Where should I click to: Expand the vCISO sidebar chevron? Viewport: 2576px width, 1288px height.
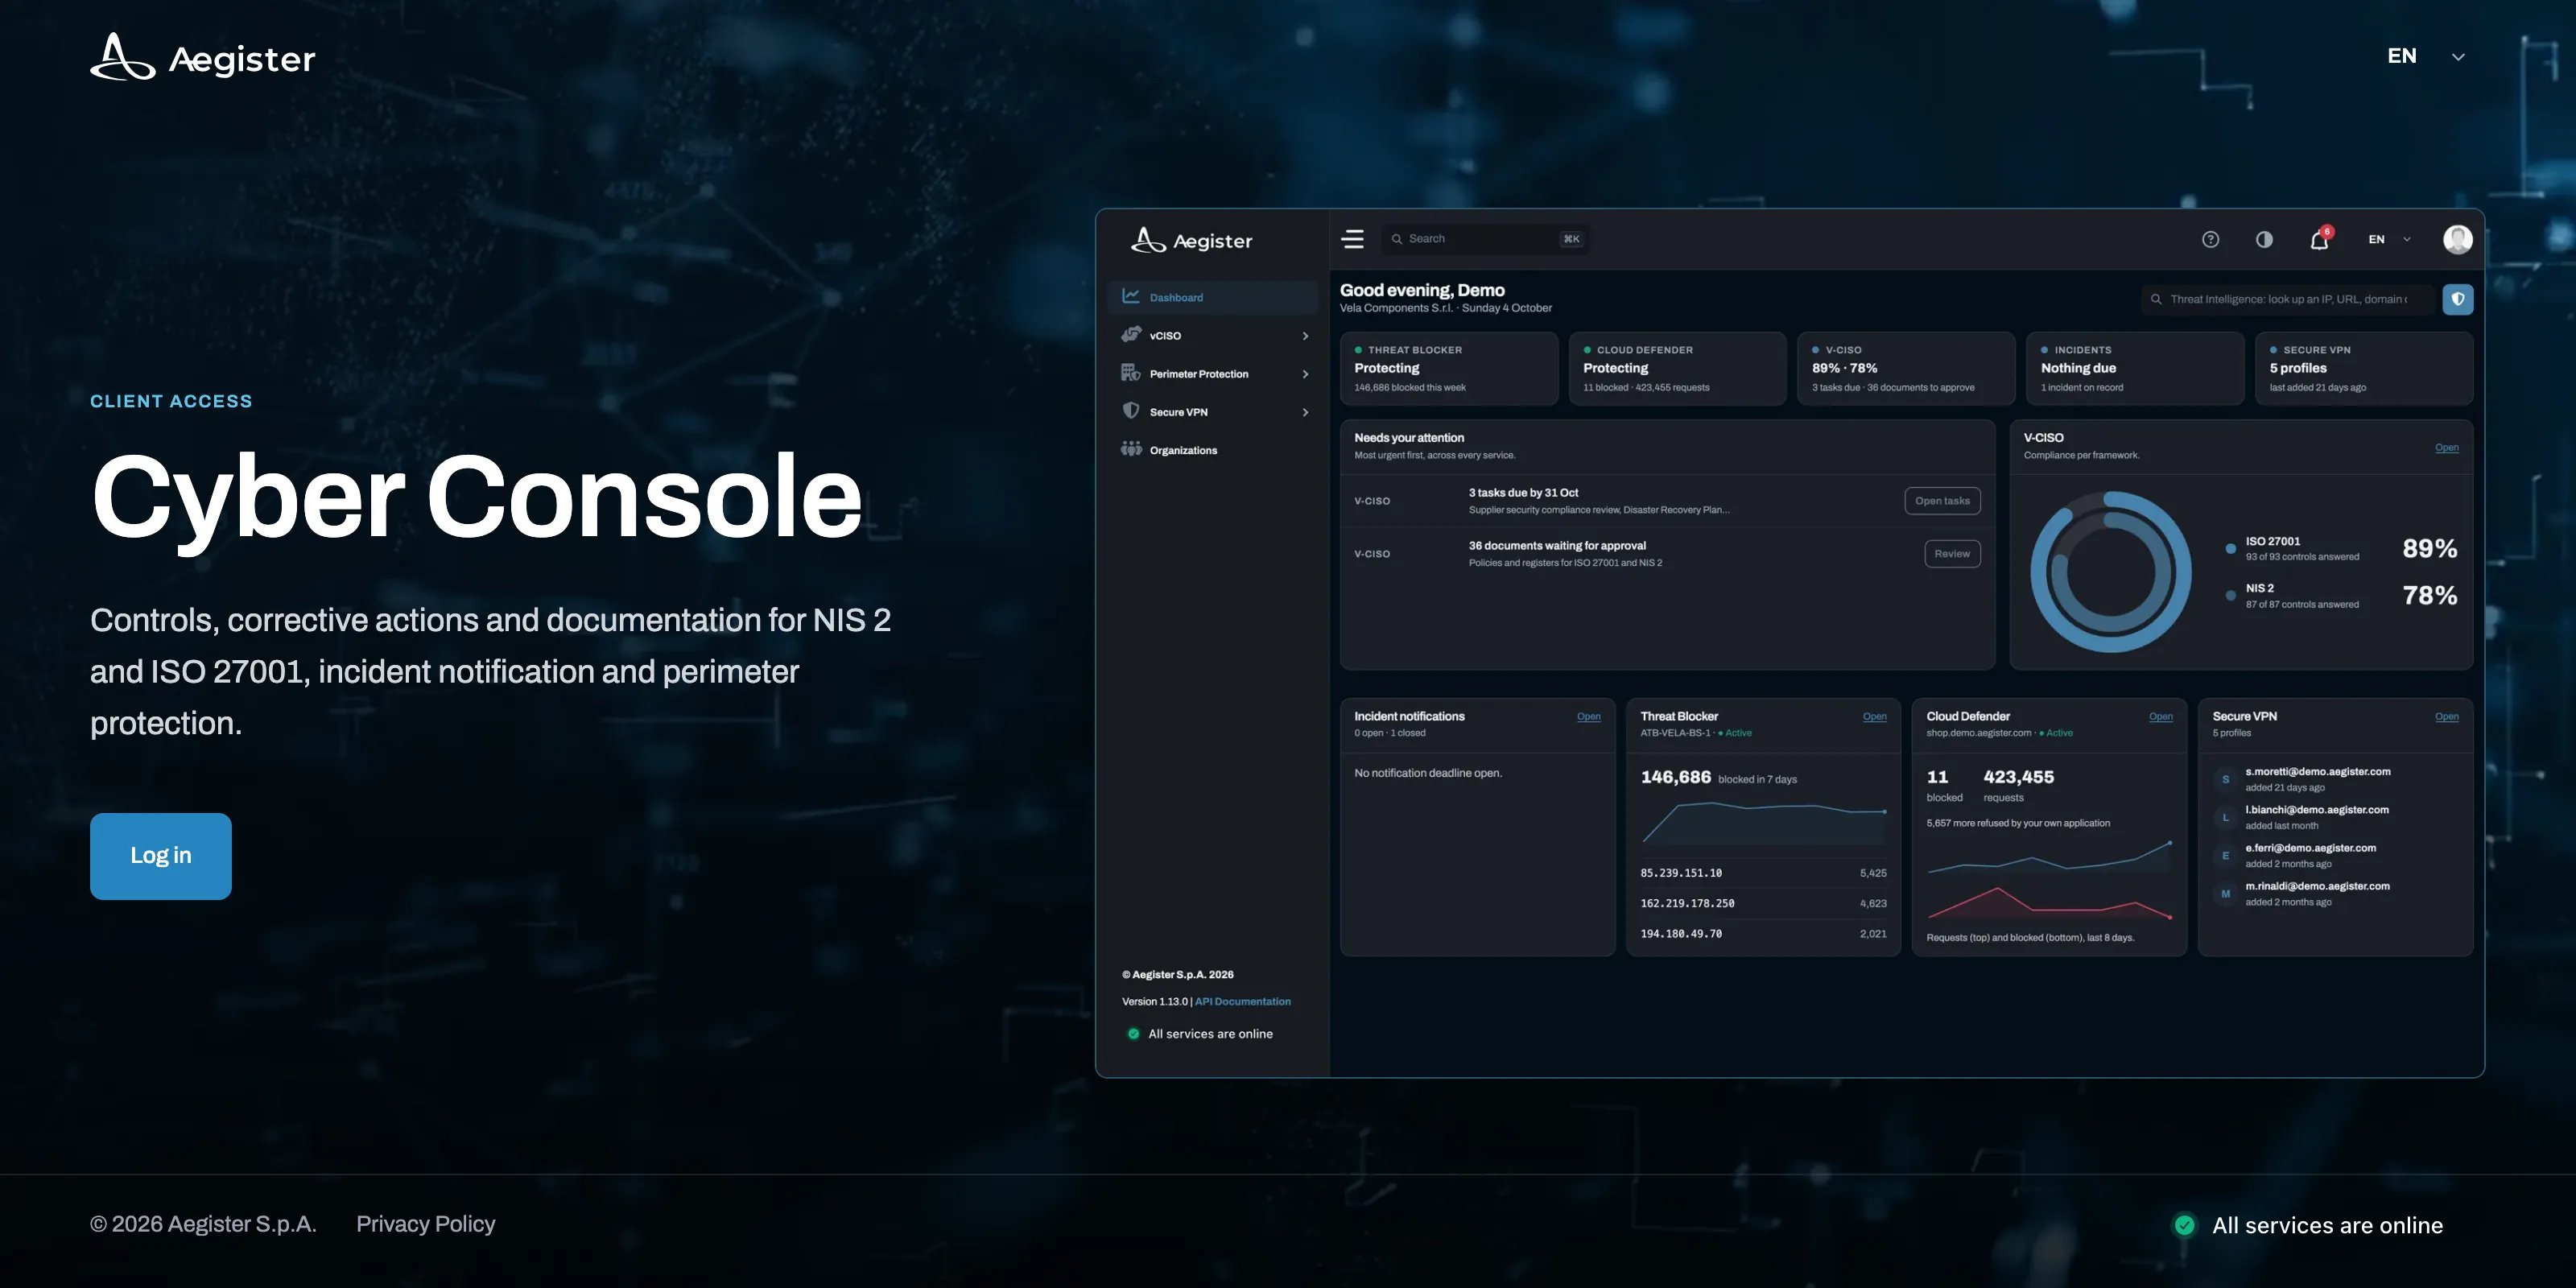tap(1305, 336)
